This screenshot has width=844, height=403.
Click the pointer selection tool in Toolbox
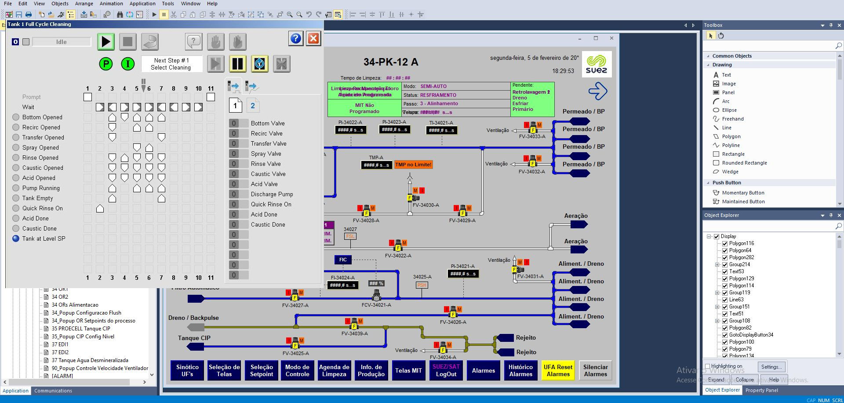(711, 36)
